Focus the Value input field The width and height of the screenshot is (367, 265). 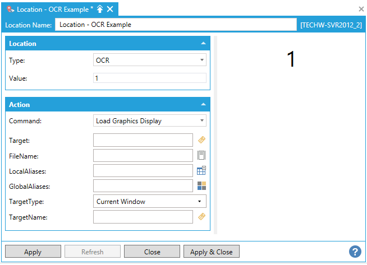click(149, 78)
